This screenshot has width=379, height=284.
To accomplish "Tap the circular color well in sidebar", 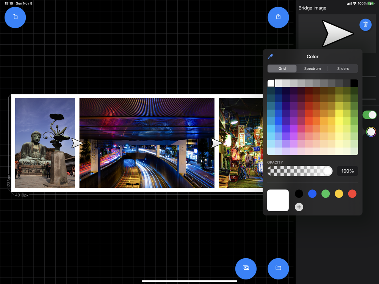I will click(371, 132).
